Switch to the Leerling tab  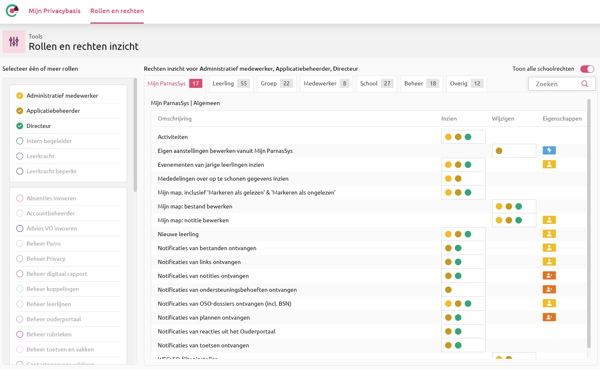[231, 83]
